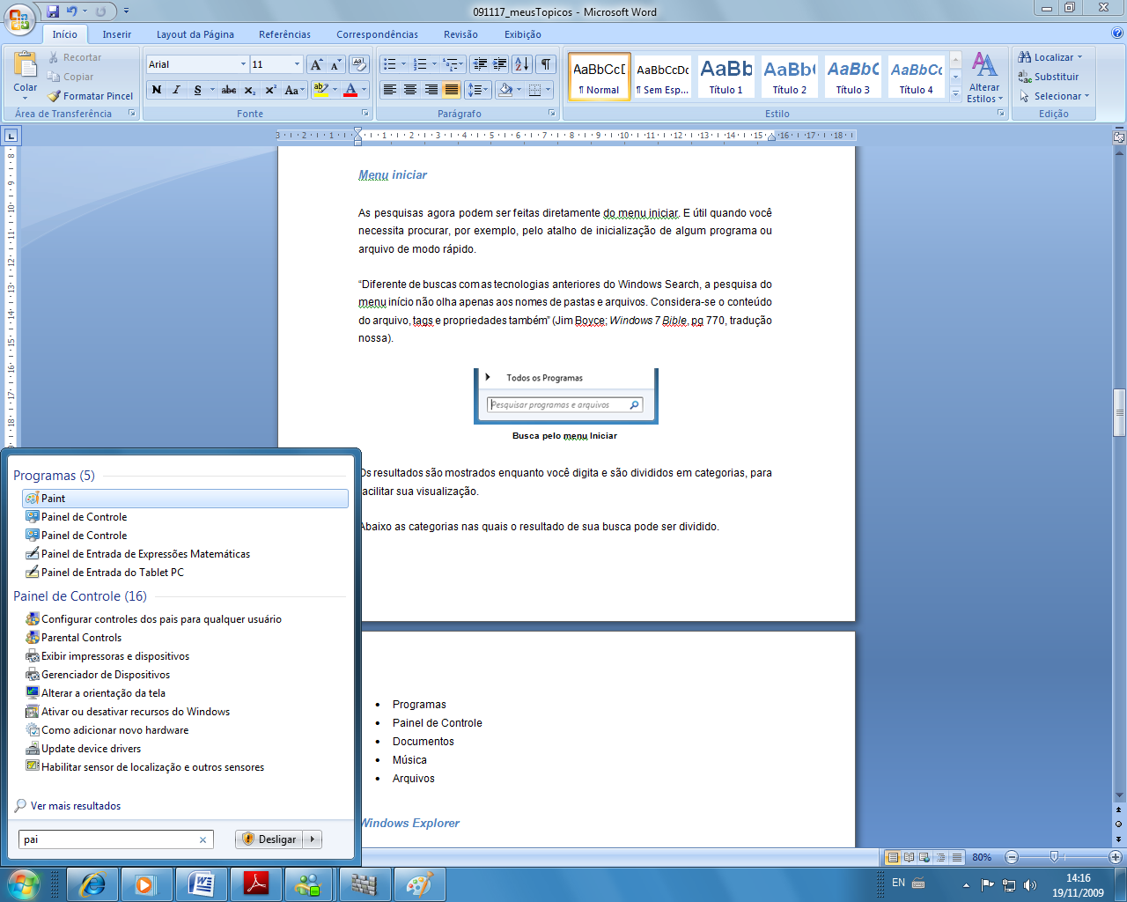The height and width of the screenshot is (902, 1127).
Task: Toggle italic formatting
Action: tap(176, 90)
